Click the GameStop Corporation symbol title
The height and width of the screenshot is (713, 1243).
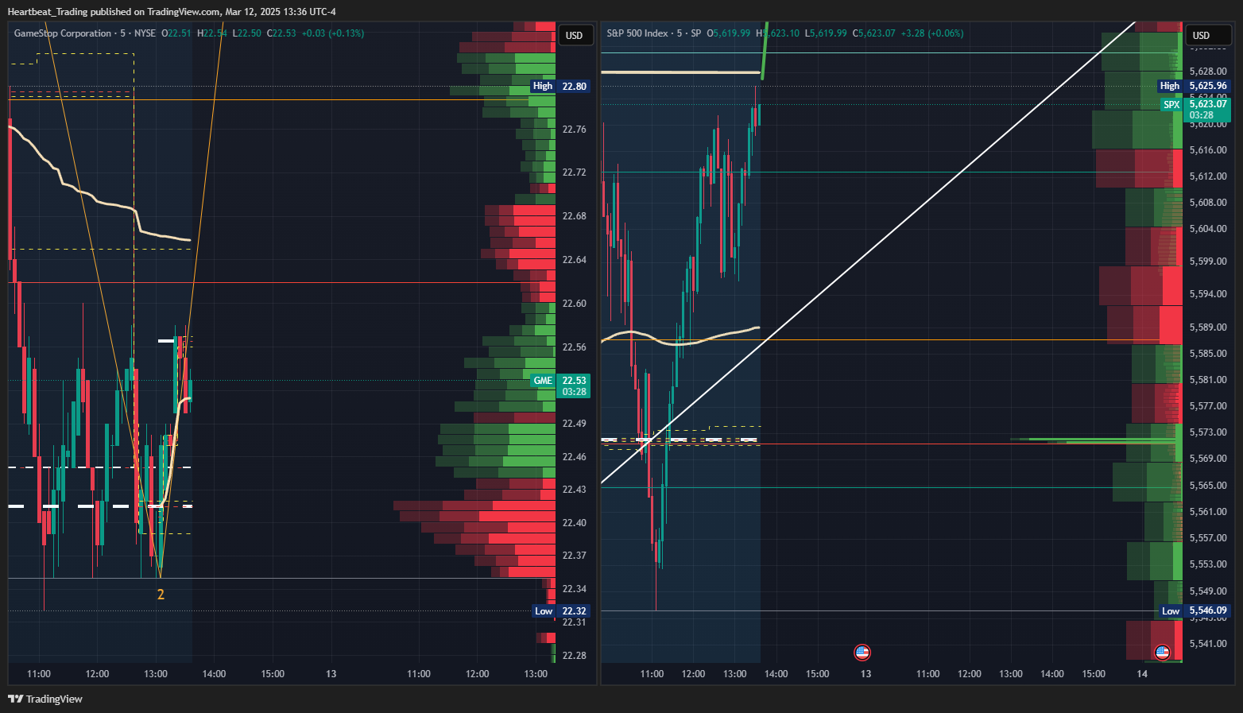coord(63,33)
